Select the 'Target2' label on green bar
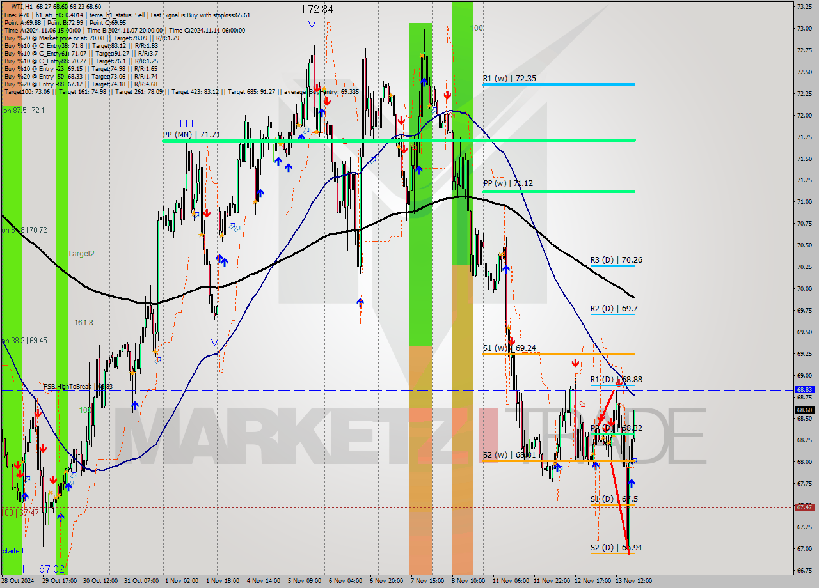Image resolution: width=819 pixels, height=588 pixels. click(81, 254)
